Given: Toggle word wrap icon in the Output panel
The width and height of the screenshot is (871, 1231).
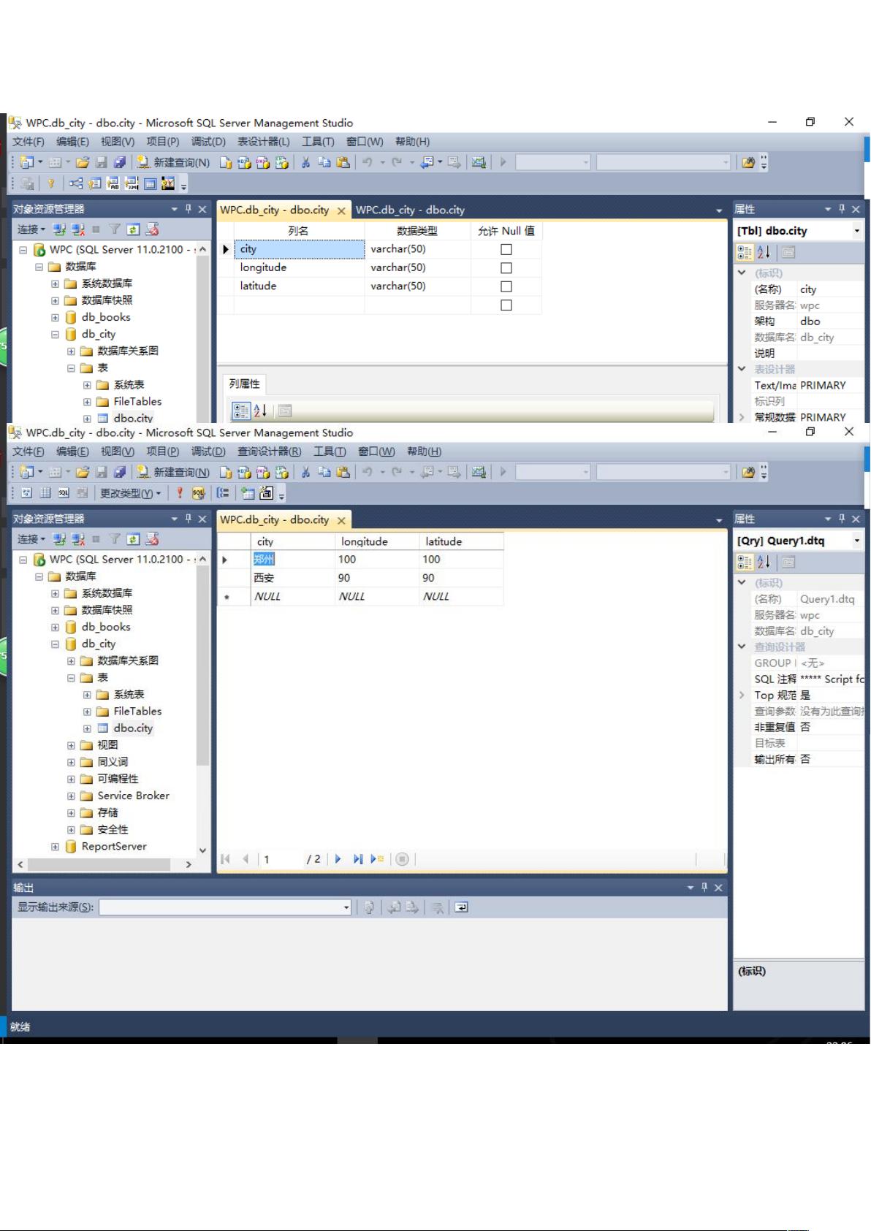Looking at the screenshot, I should (x=461, y=907).
